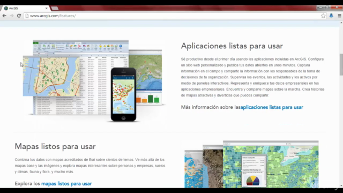Viewport: 343px width, 193px height.
Task: Click the vertical scrollbar thumb
Action: 341,64
